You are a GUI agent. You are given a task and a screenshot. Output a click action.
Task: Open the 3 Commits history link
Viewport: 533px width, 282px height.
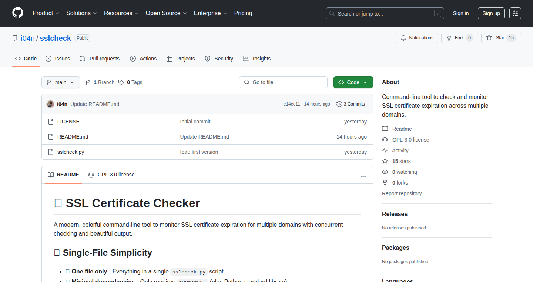(x=351, y=104)
